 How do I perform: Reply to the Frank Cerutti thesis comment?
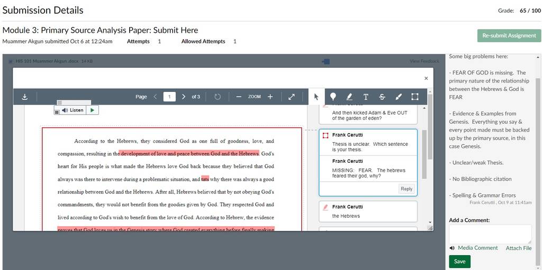point(406,189)
